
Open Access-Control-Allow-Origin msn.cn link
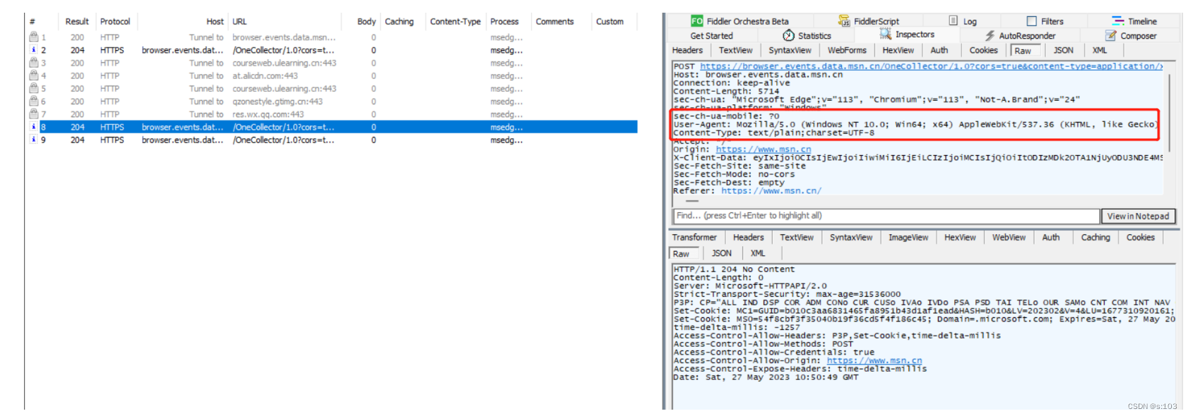pos(874,361)
